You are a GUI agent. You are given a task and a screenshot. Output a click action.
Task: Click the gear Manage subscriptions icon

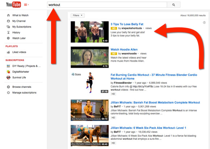(8, 93)
